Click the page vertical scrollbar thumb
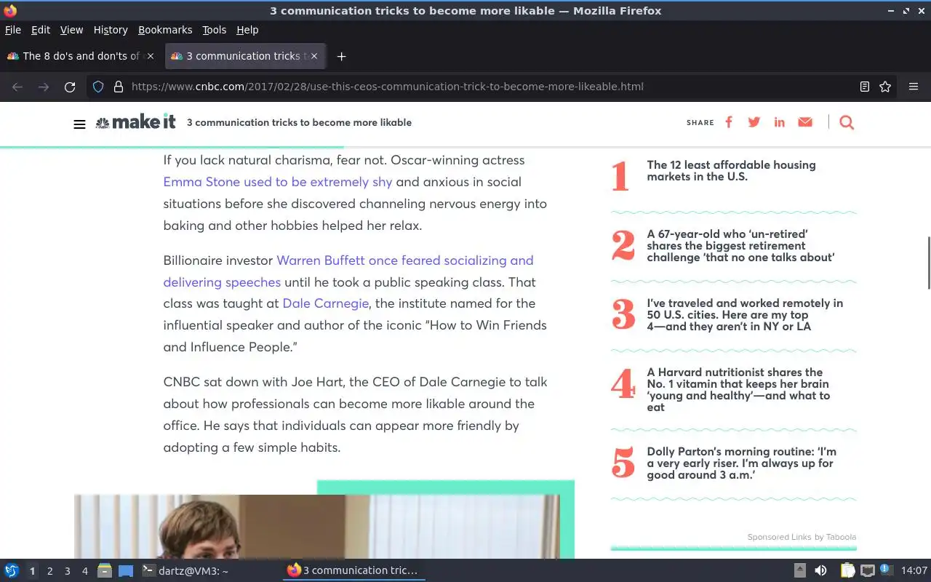Viewport: 931px width, 582px height. click(x=928, y=262)
